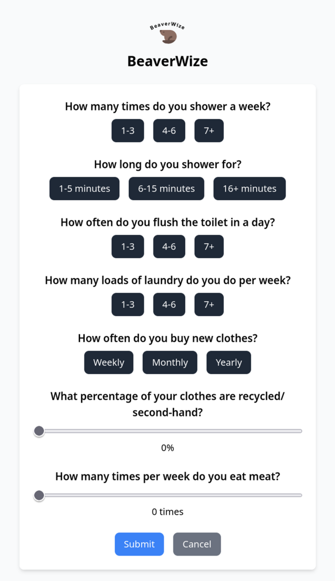Pick 7+ laundry loads per week
The image size is (335, 581).
point(209,305)
